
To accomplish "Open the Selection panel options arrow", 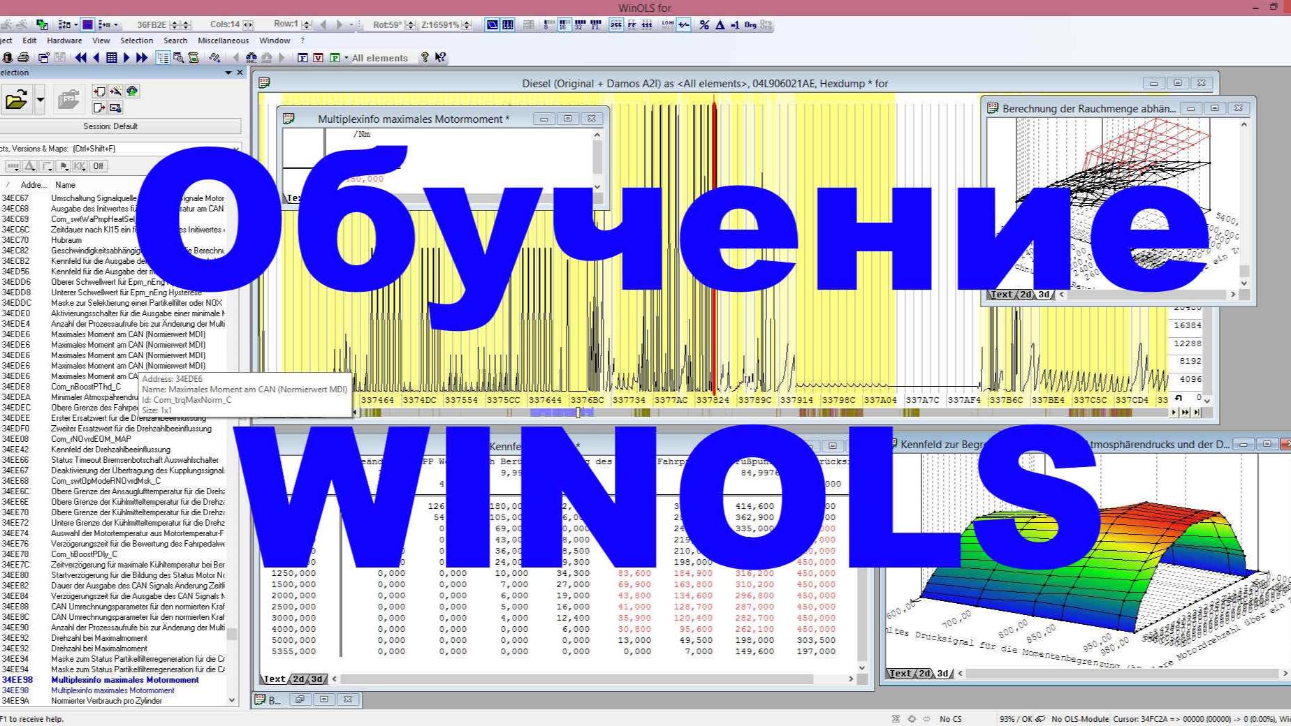I will [x=228, y=73].
